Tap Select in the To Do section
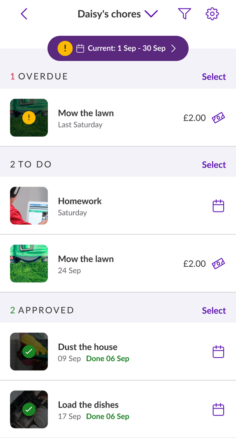236x438 pixels. click(x=214, y=165)
